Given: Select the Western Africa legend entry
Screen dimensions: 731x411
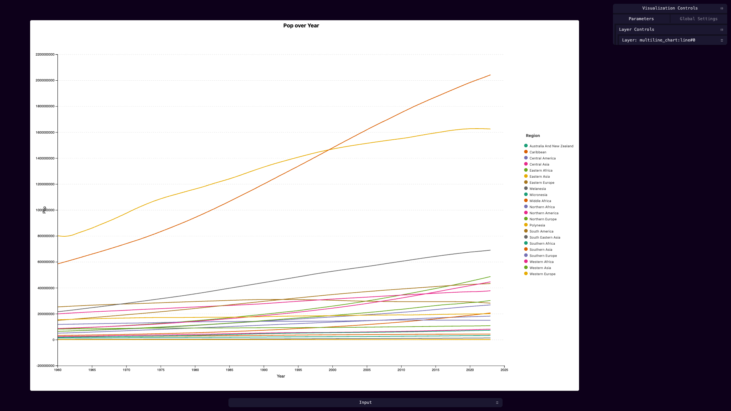Looking at the screenshot, I should coord(539,262).
